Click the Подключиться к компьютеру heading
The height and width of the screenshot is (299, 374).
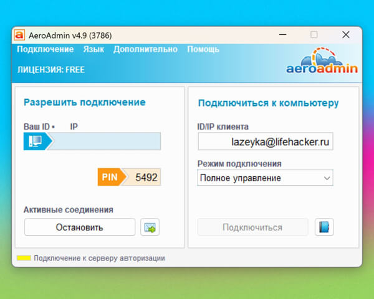(x=268, y=103)
